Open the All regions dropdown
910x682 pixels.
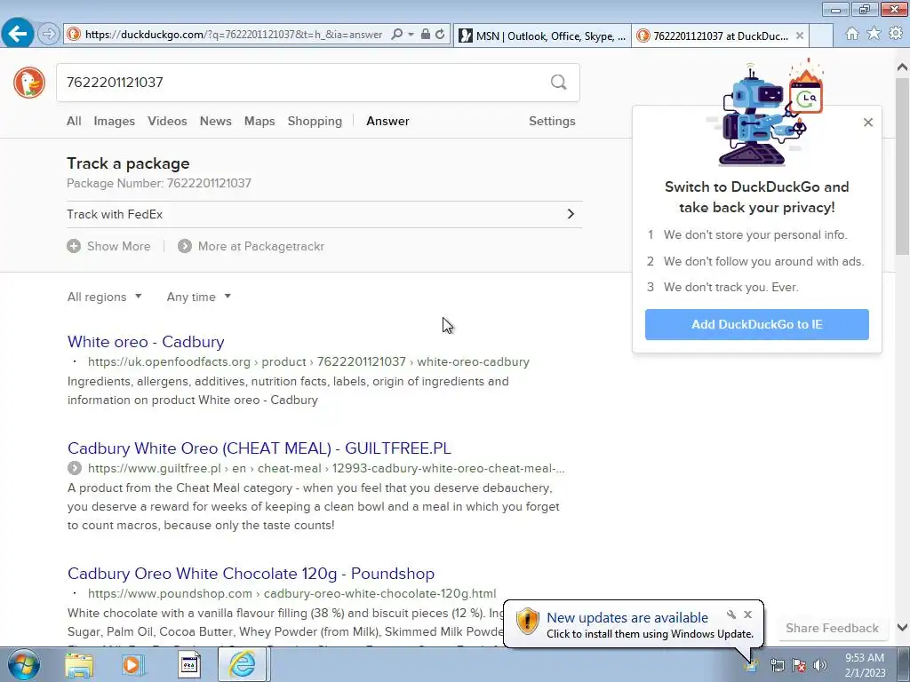(x=105, y=297)
